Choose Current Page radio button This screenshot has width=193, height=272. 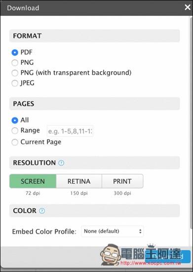15,142
